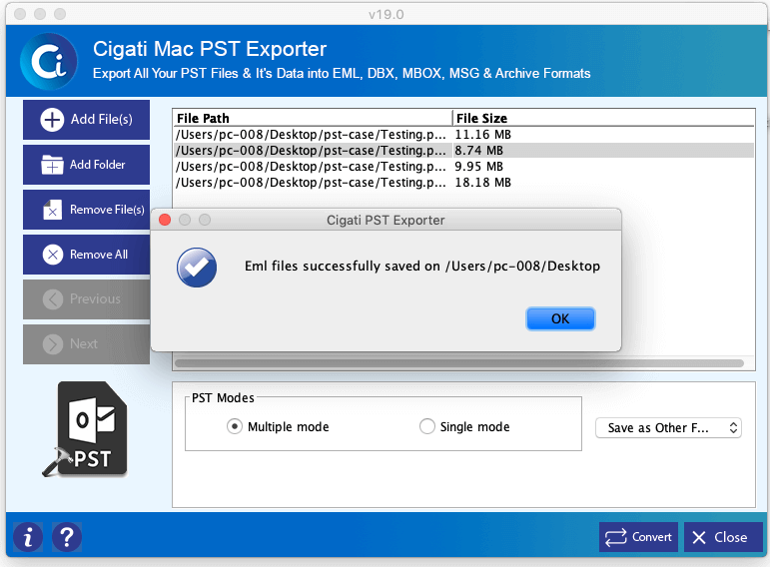Click the Close button label
Image resolution: width=770 pixels, height=567 pixels.
[x=731, y=537]
